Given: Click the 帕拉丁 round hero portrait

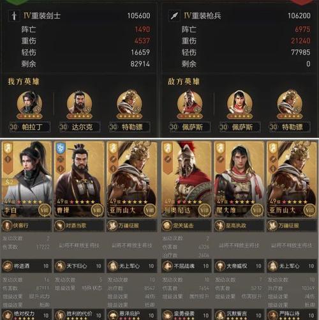Looking at the screenshot, I should click(29, 103).
